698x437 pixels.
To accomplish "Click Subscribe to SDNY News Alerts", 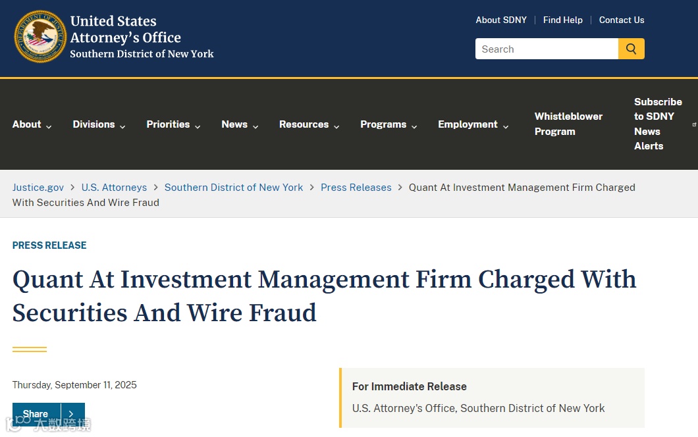I will pos(658,124).
